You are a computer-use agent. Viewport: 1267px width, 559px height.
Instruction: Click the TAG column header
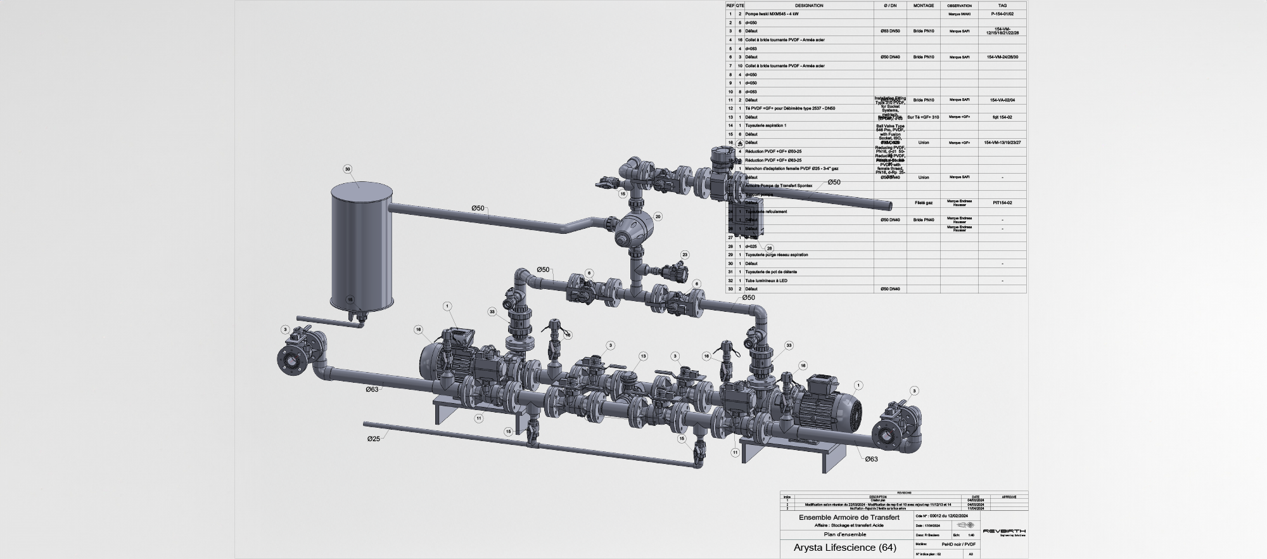point(1002,6)
